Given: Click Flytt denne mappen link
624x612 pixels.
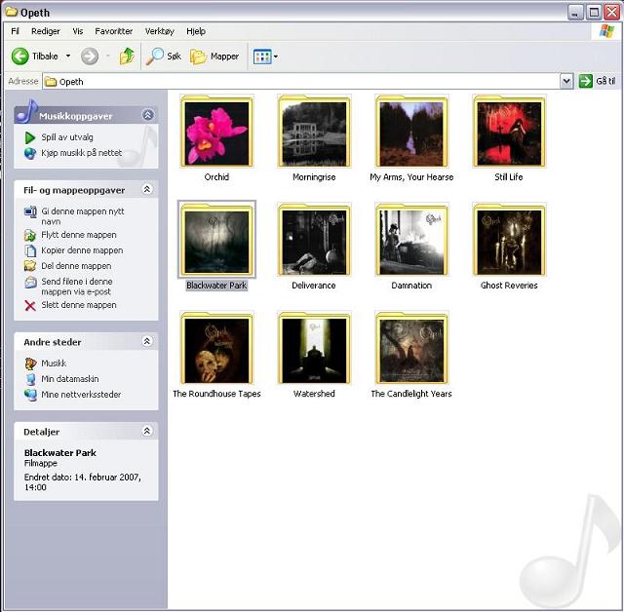Looking at the screenshot, I should (79, 235).
